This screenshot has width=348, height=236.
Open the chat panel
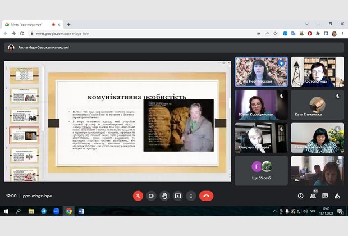coord(325,196)
